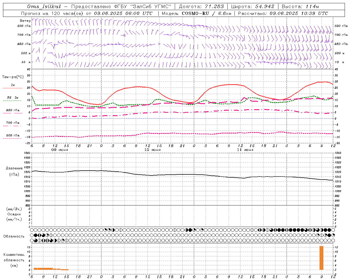The height and width of the screenshot is (279, 349).
Task: Click the dashed line under Td 2м legend
Action: click(12, 101)
